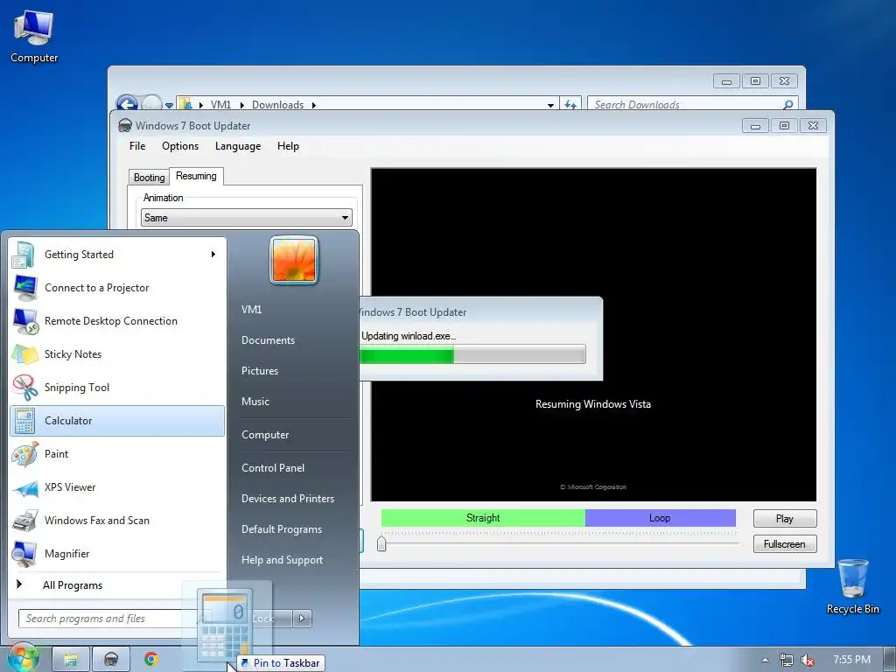Viewport: 896px width, 672px height.
Task: Click the Fullscreen button
Action: tap(785, 544)
